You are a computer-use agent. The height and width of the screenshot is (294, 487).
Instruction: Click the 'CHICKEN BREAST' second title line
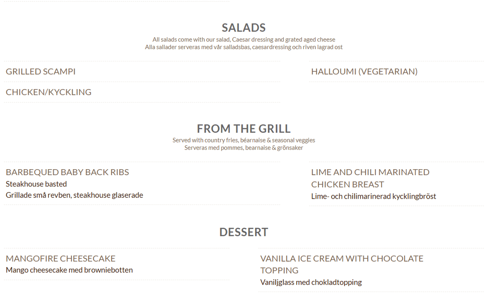click(347, 184)
